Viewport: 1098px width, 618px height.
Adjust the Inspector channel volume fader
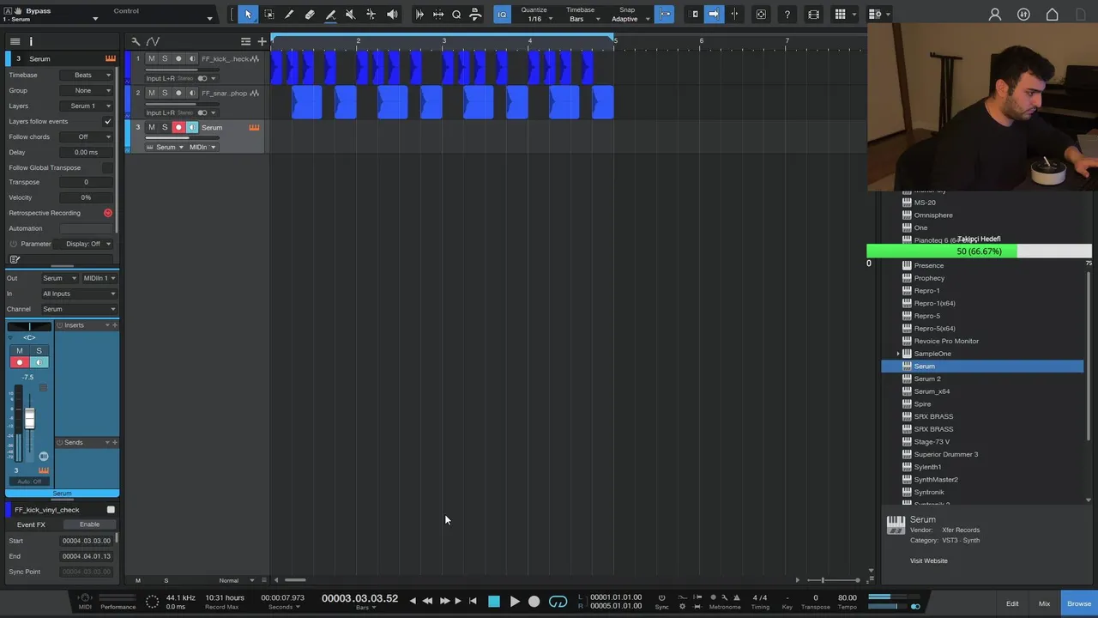(x=29, y=419)
